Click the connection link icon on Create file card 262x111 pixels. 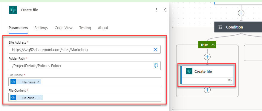(x=230, y=80)
